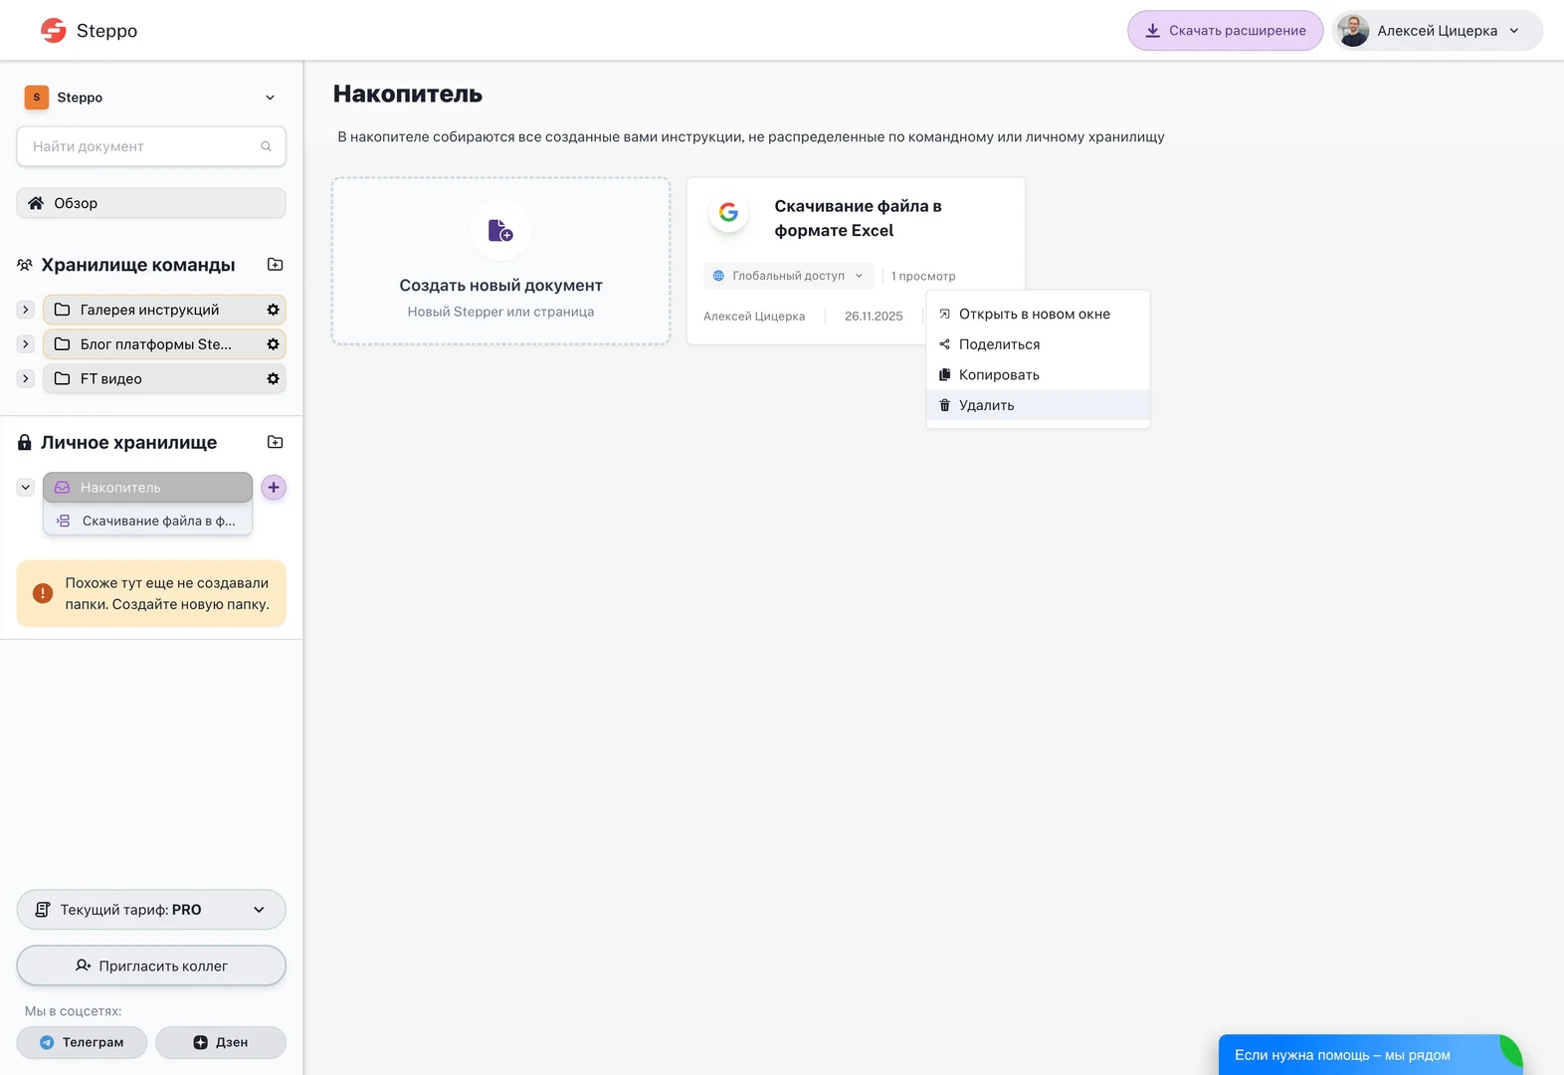This screenshot has width=1564, height=1075.
Task: Open settings gear of Блог платформы folder
Action: (273, 344)
